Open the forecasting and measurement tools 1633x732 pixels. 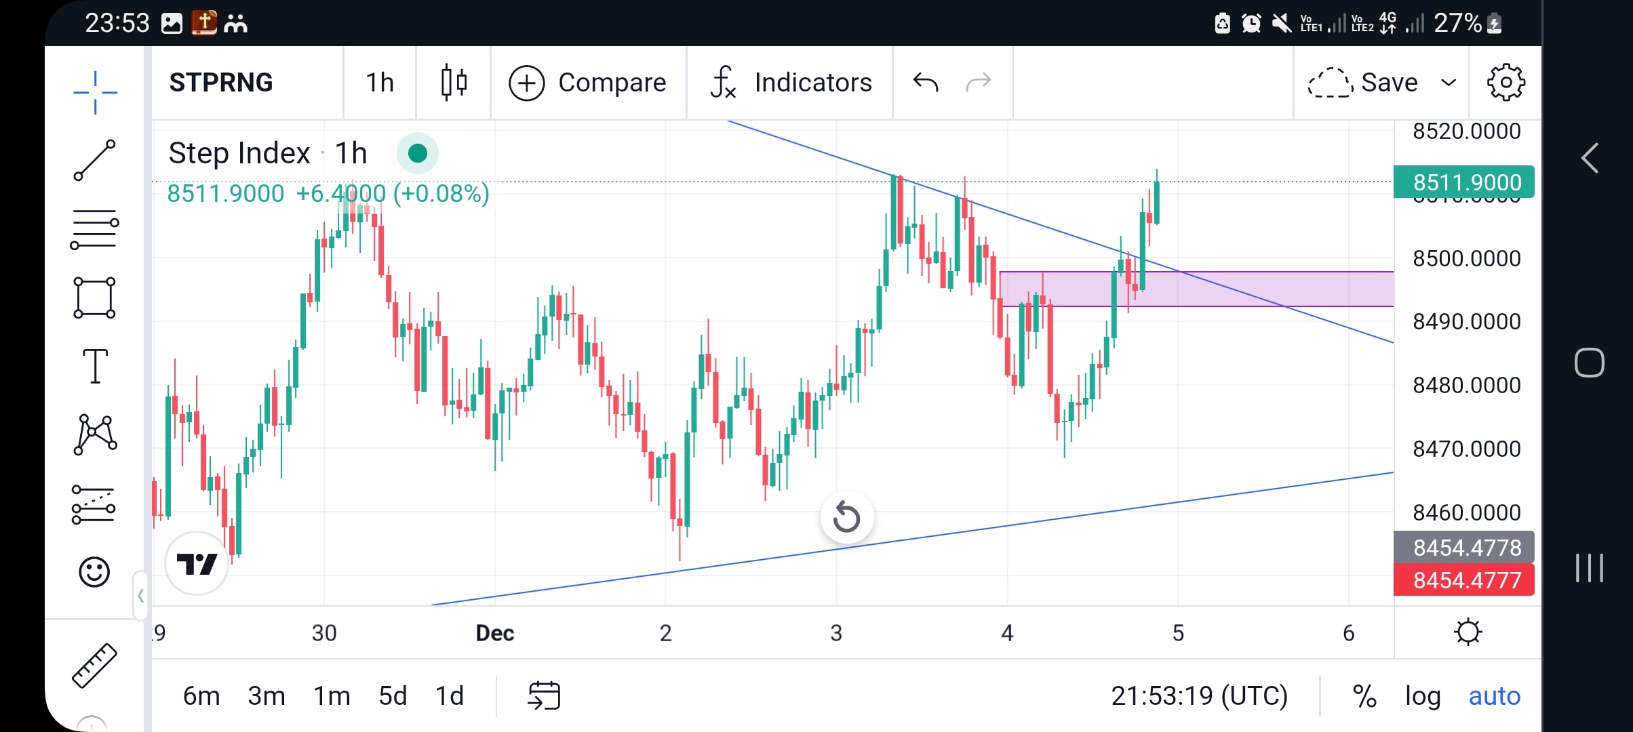coord(94,504)
